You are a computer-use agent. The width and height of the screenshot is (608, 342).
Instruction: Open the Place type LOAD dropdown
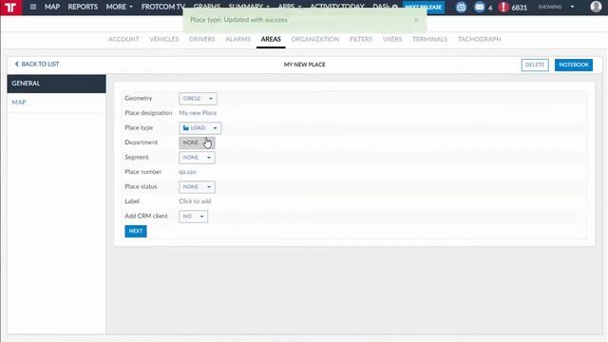click(x=199, y=128)
